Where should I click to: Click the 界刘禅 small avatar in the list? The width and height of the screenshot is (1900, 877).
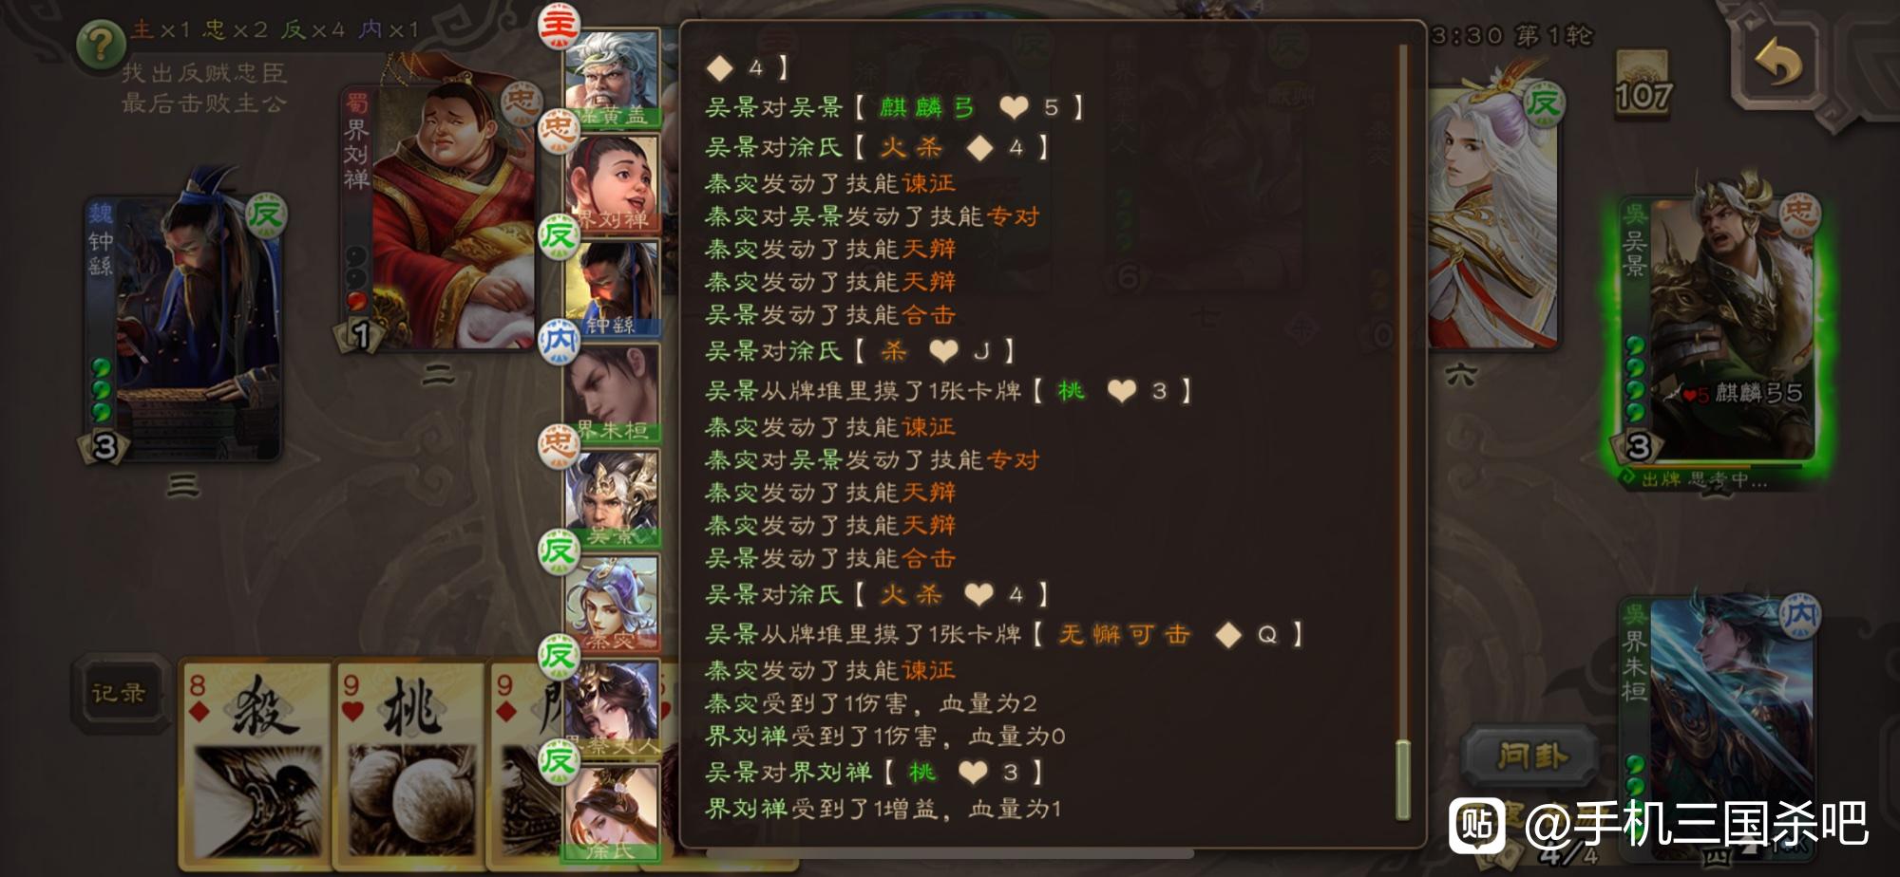click(613, 182)
